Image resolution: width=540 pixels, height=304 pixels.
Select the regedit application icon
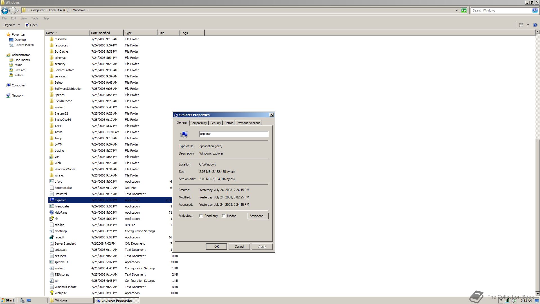point(51,237)
